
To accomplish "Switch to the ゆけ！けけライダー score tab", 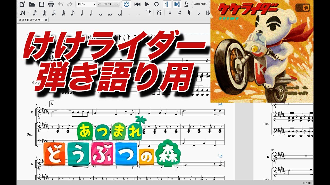I will (31, 20).
